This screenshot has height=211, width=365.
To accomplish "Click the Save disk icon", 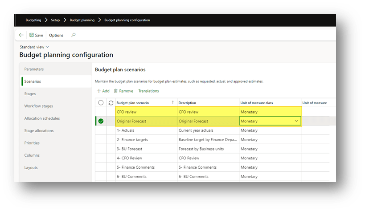I will coord(32,35).
